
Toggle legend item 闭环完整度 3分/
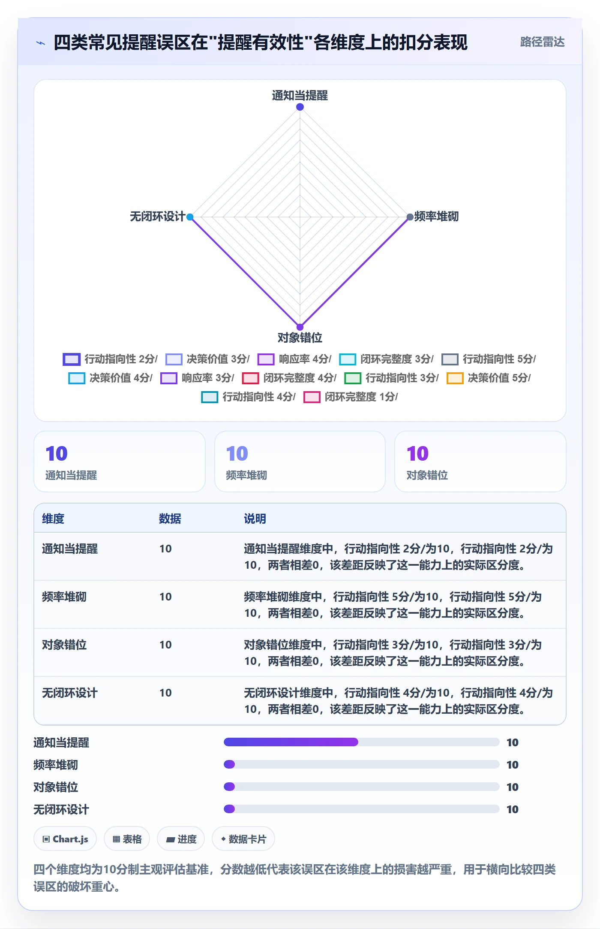click(386, 359)
